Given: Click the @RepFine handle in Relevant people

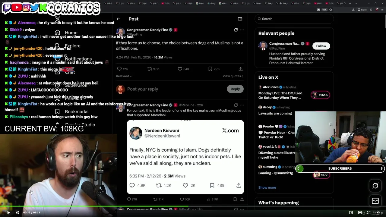Looking at the screenshot, I should pyautogui.click(x=277, y=48).
